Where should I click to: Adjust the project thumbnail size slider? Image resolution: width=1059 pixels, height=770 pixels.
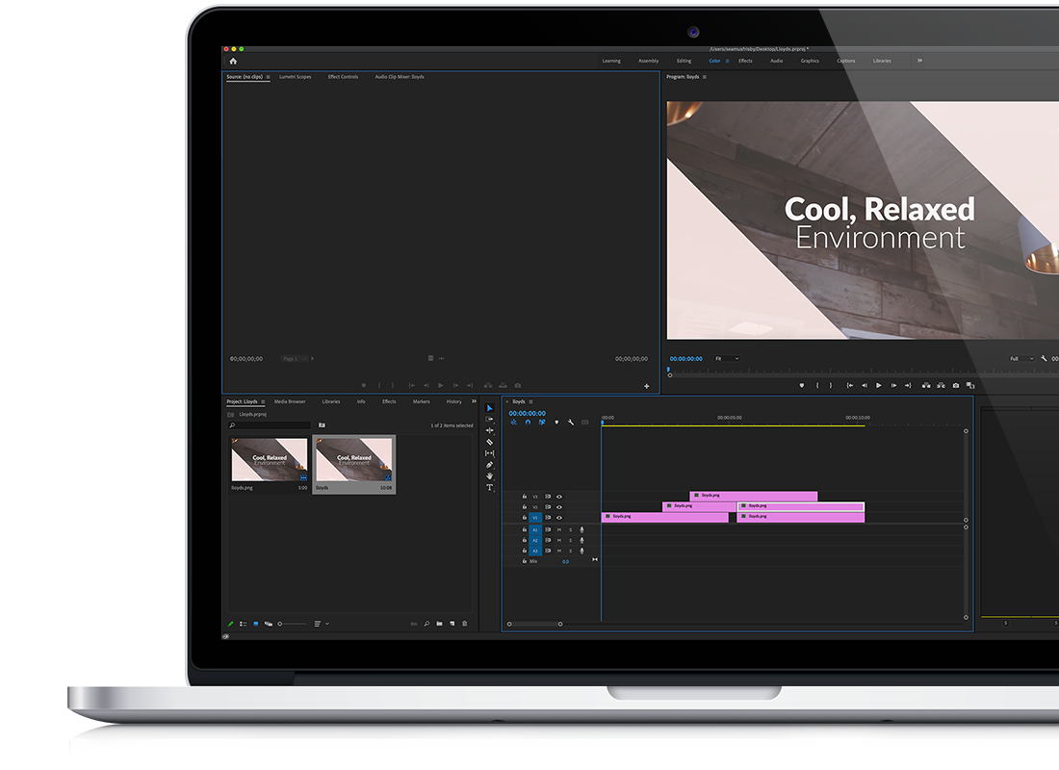(x=281, y=624)
